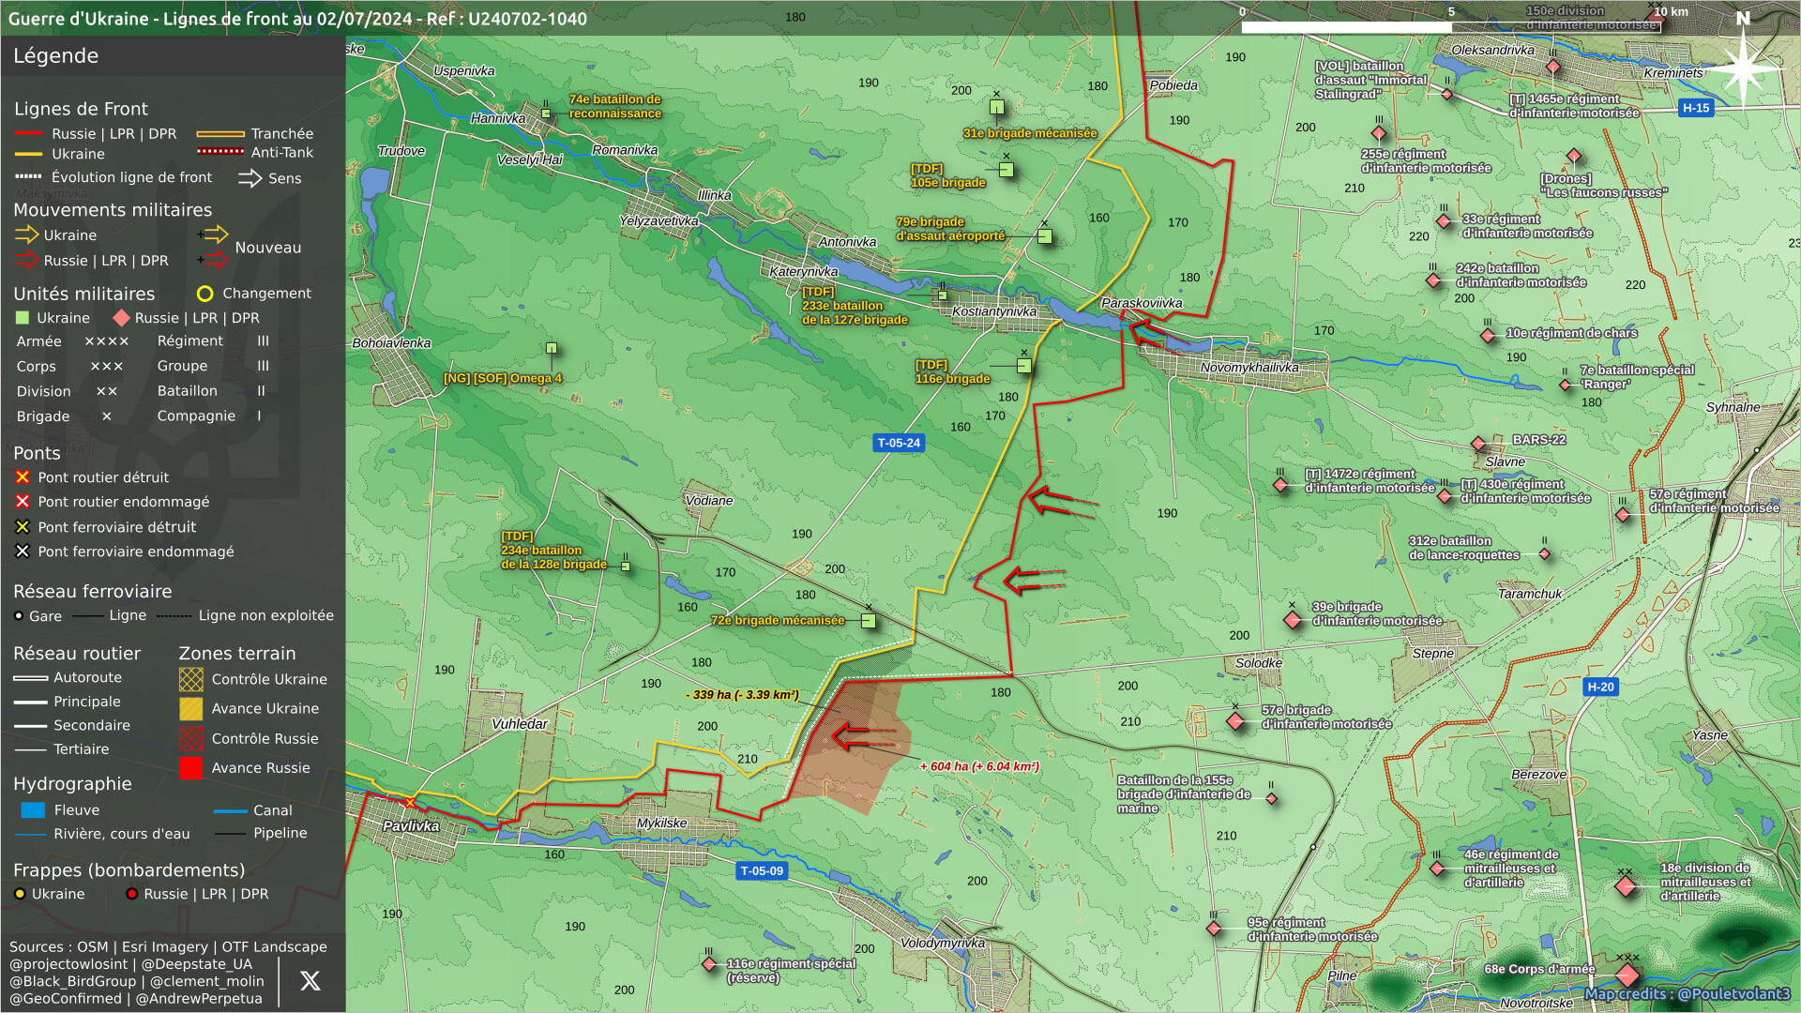The width and height of the screenshot is (1801, 1013).
Task: Click the 18e division de mitrailleuses diamond
Action: [1627, 887]
